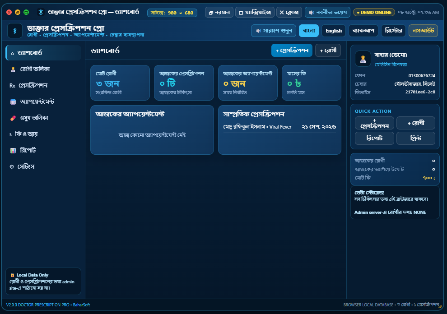Click the সাইজ 980 × 680 indicator
Image resolution: width=447 pixels, height=314 pixels.
(172, 13)
